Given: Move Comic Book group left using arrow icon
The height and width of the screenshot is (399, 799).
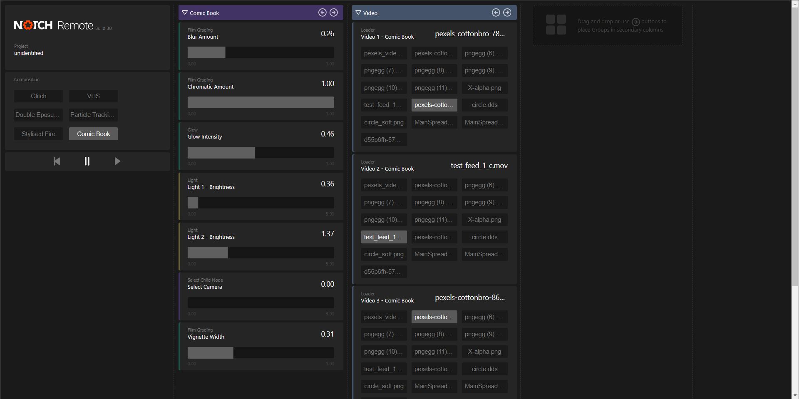Looking at the screenshot, I should tap(323, 12).
